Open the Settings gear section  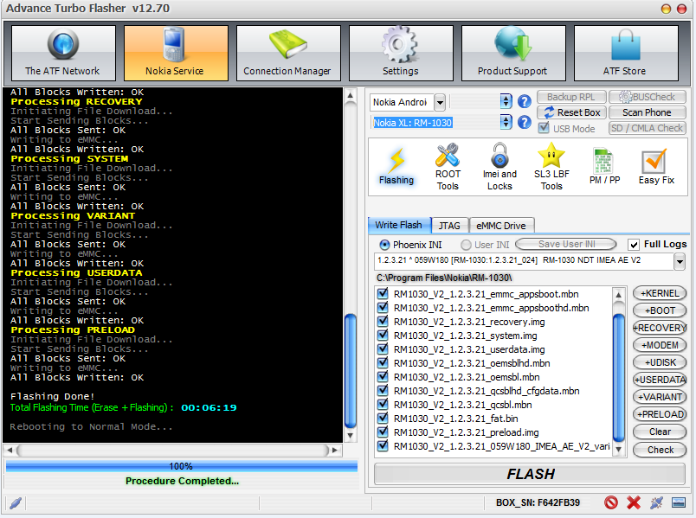pyautogui.click(x=401, y=53)
